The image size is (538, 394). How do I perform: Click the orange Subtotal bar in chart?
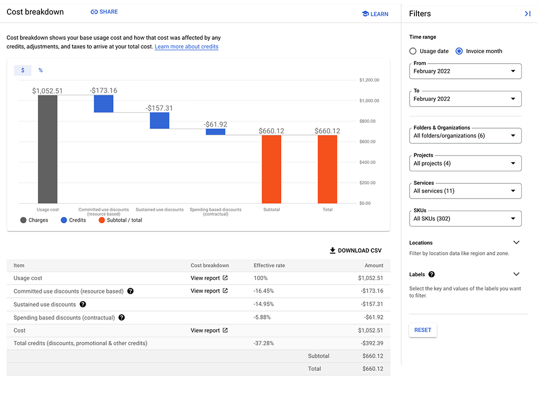pyautogui.click(x=271, y=169)
